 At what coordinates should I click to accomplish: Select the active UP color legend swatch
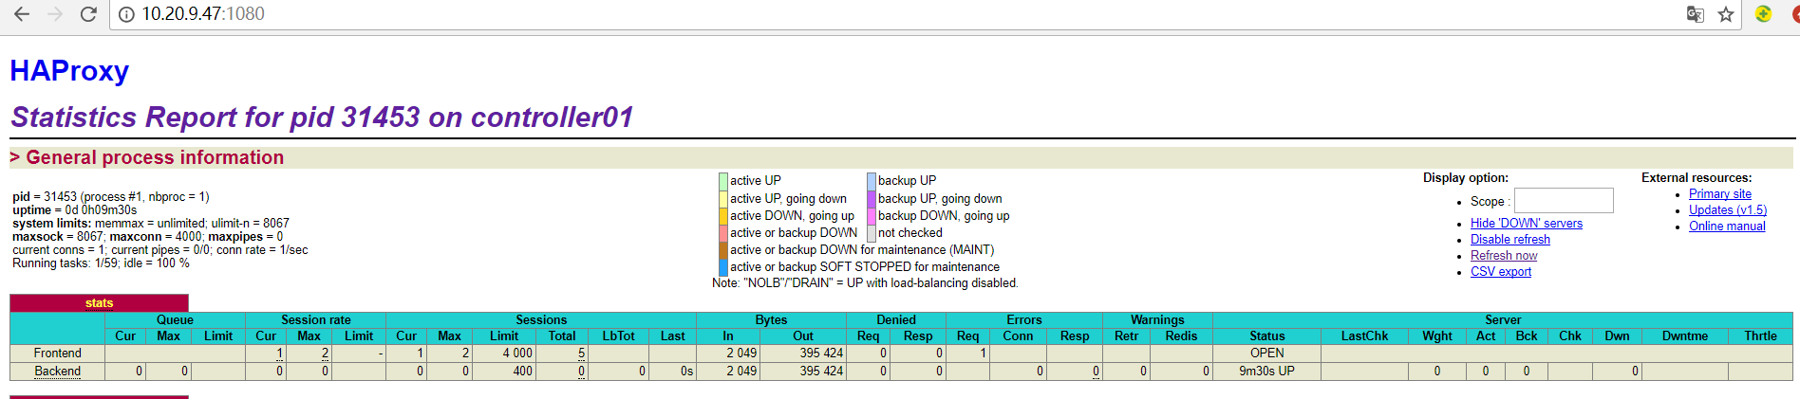pyautogui.click(x=723, y=180)
